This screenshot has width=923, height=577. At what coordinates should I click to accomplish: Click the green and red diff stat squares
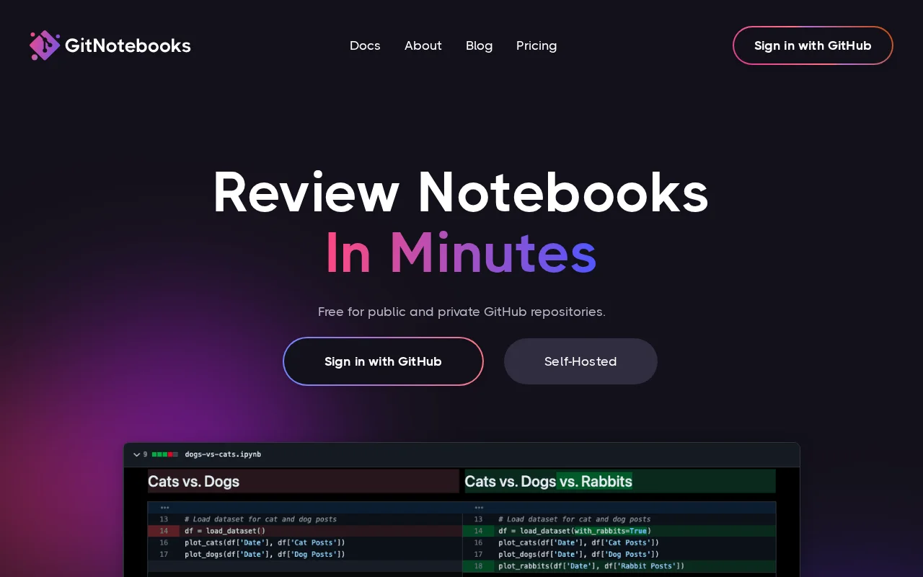(x=164, y=454)
